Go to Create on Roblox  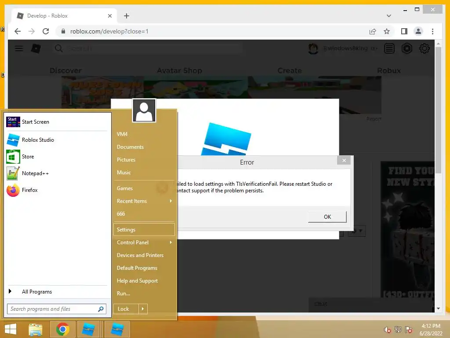[290, 70]
